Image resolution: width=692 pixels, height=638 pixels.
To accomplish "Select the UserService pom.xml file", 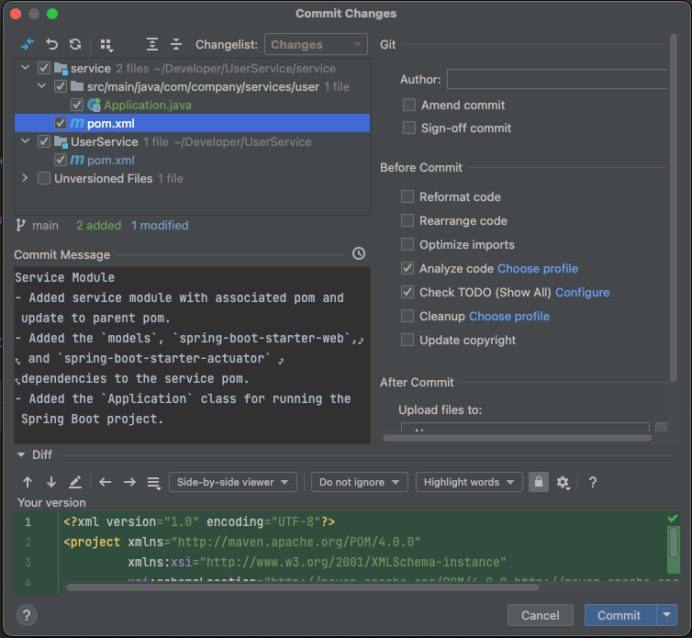I will click(111, 161).
